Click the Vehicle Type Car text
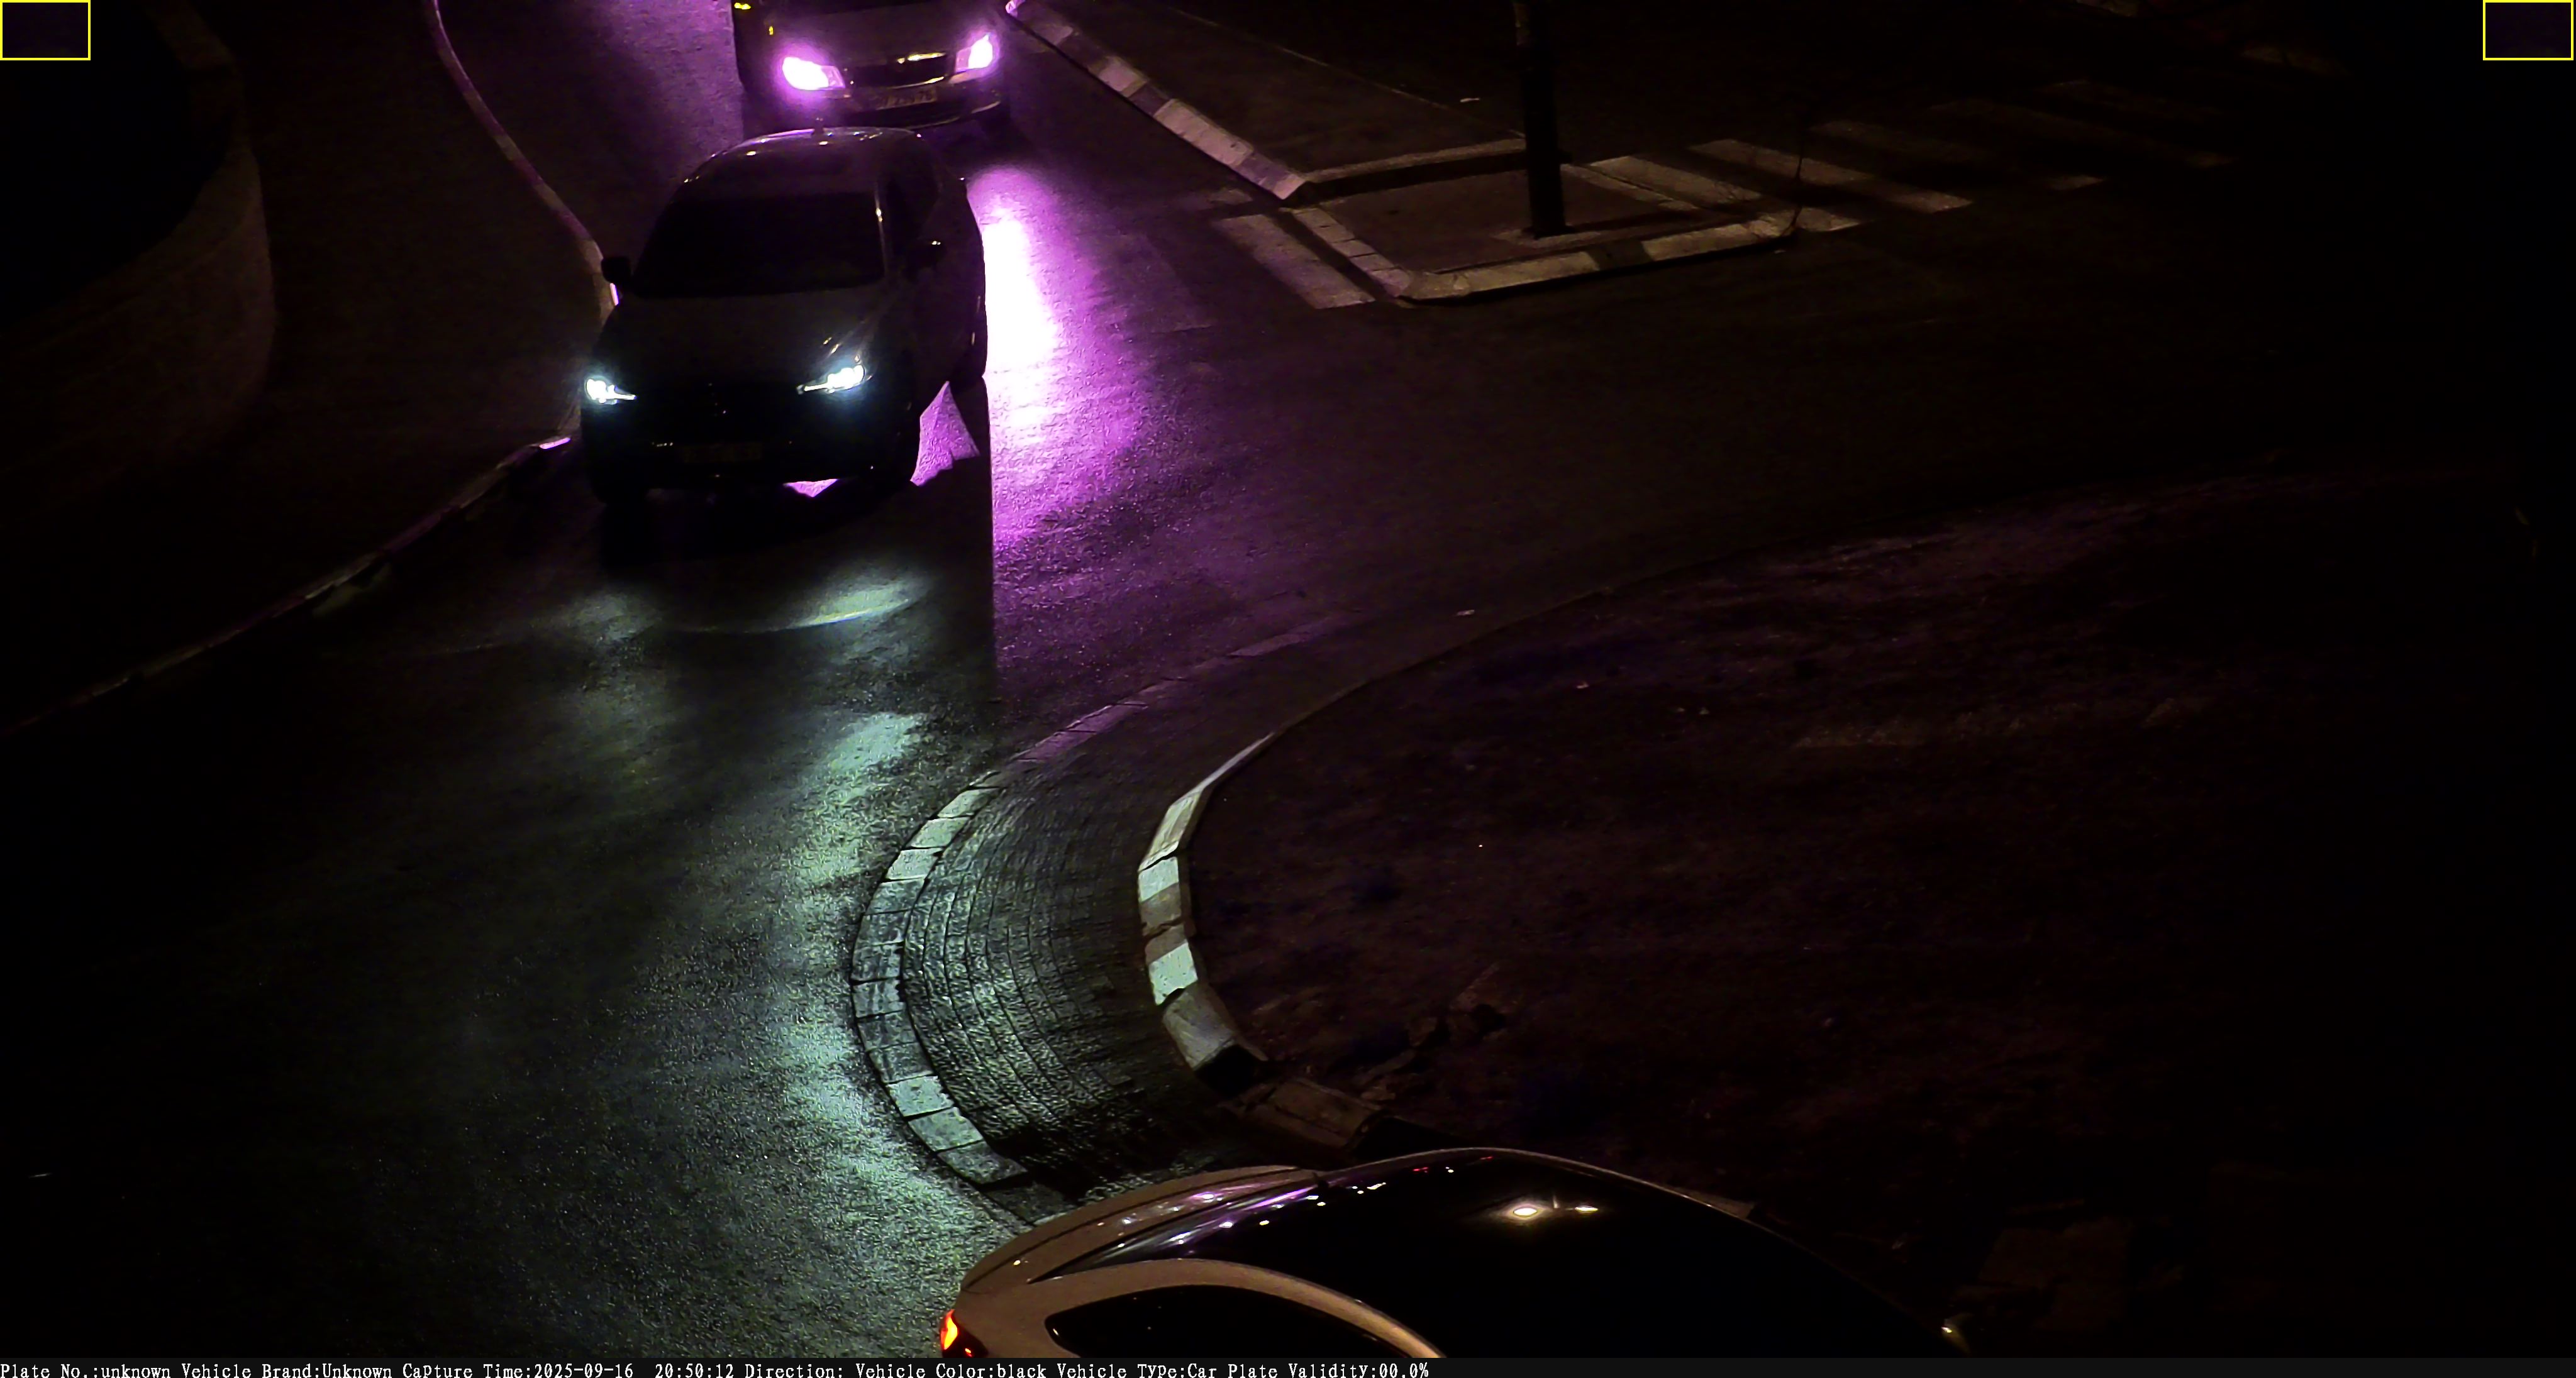 click(1136, 1369)
